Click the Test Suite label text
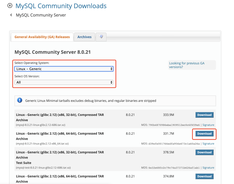 (x=24, y=163)
